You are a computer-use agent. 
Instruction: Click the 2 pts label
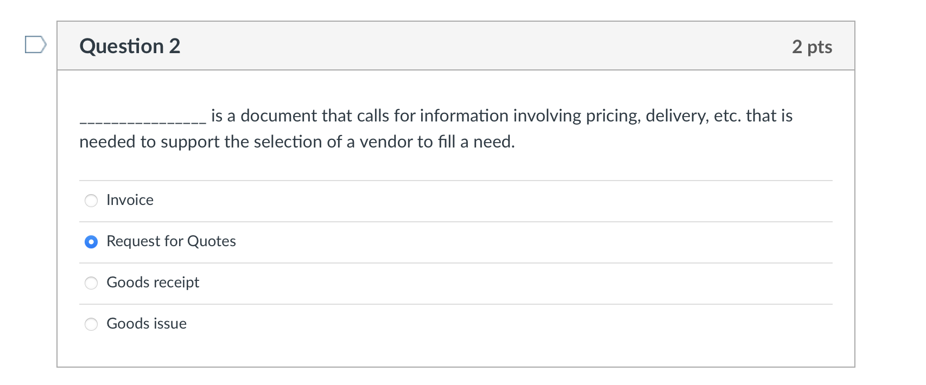(x=812, y=47)
